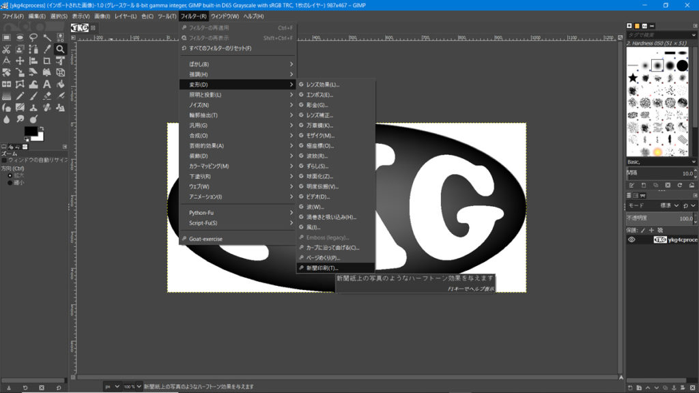Select the Bucket Fill tool
699x393 pixels.
point(60,84)
